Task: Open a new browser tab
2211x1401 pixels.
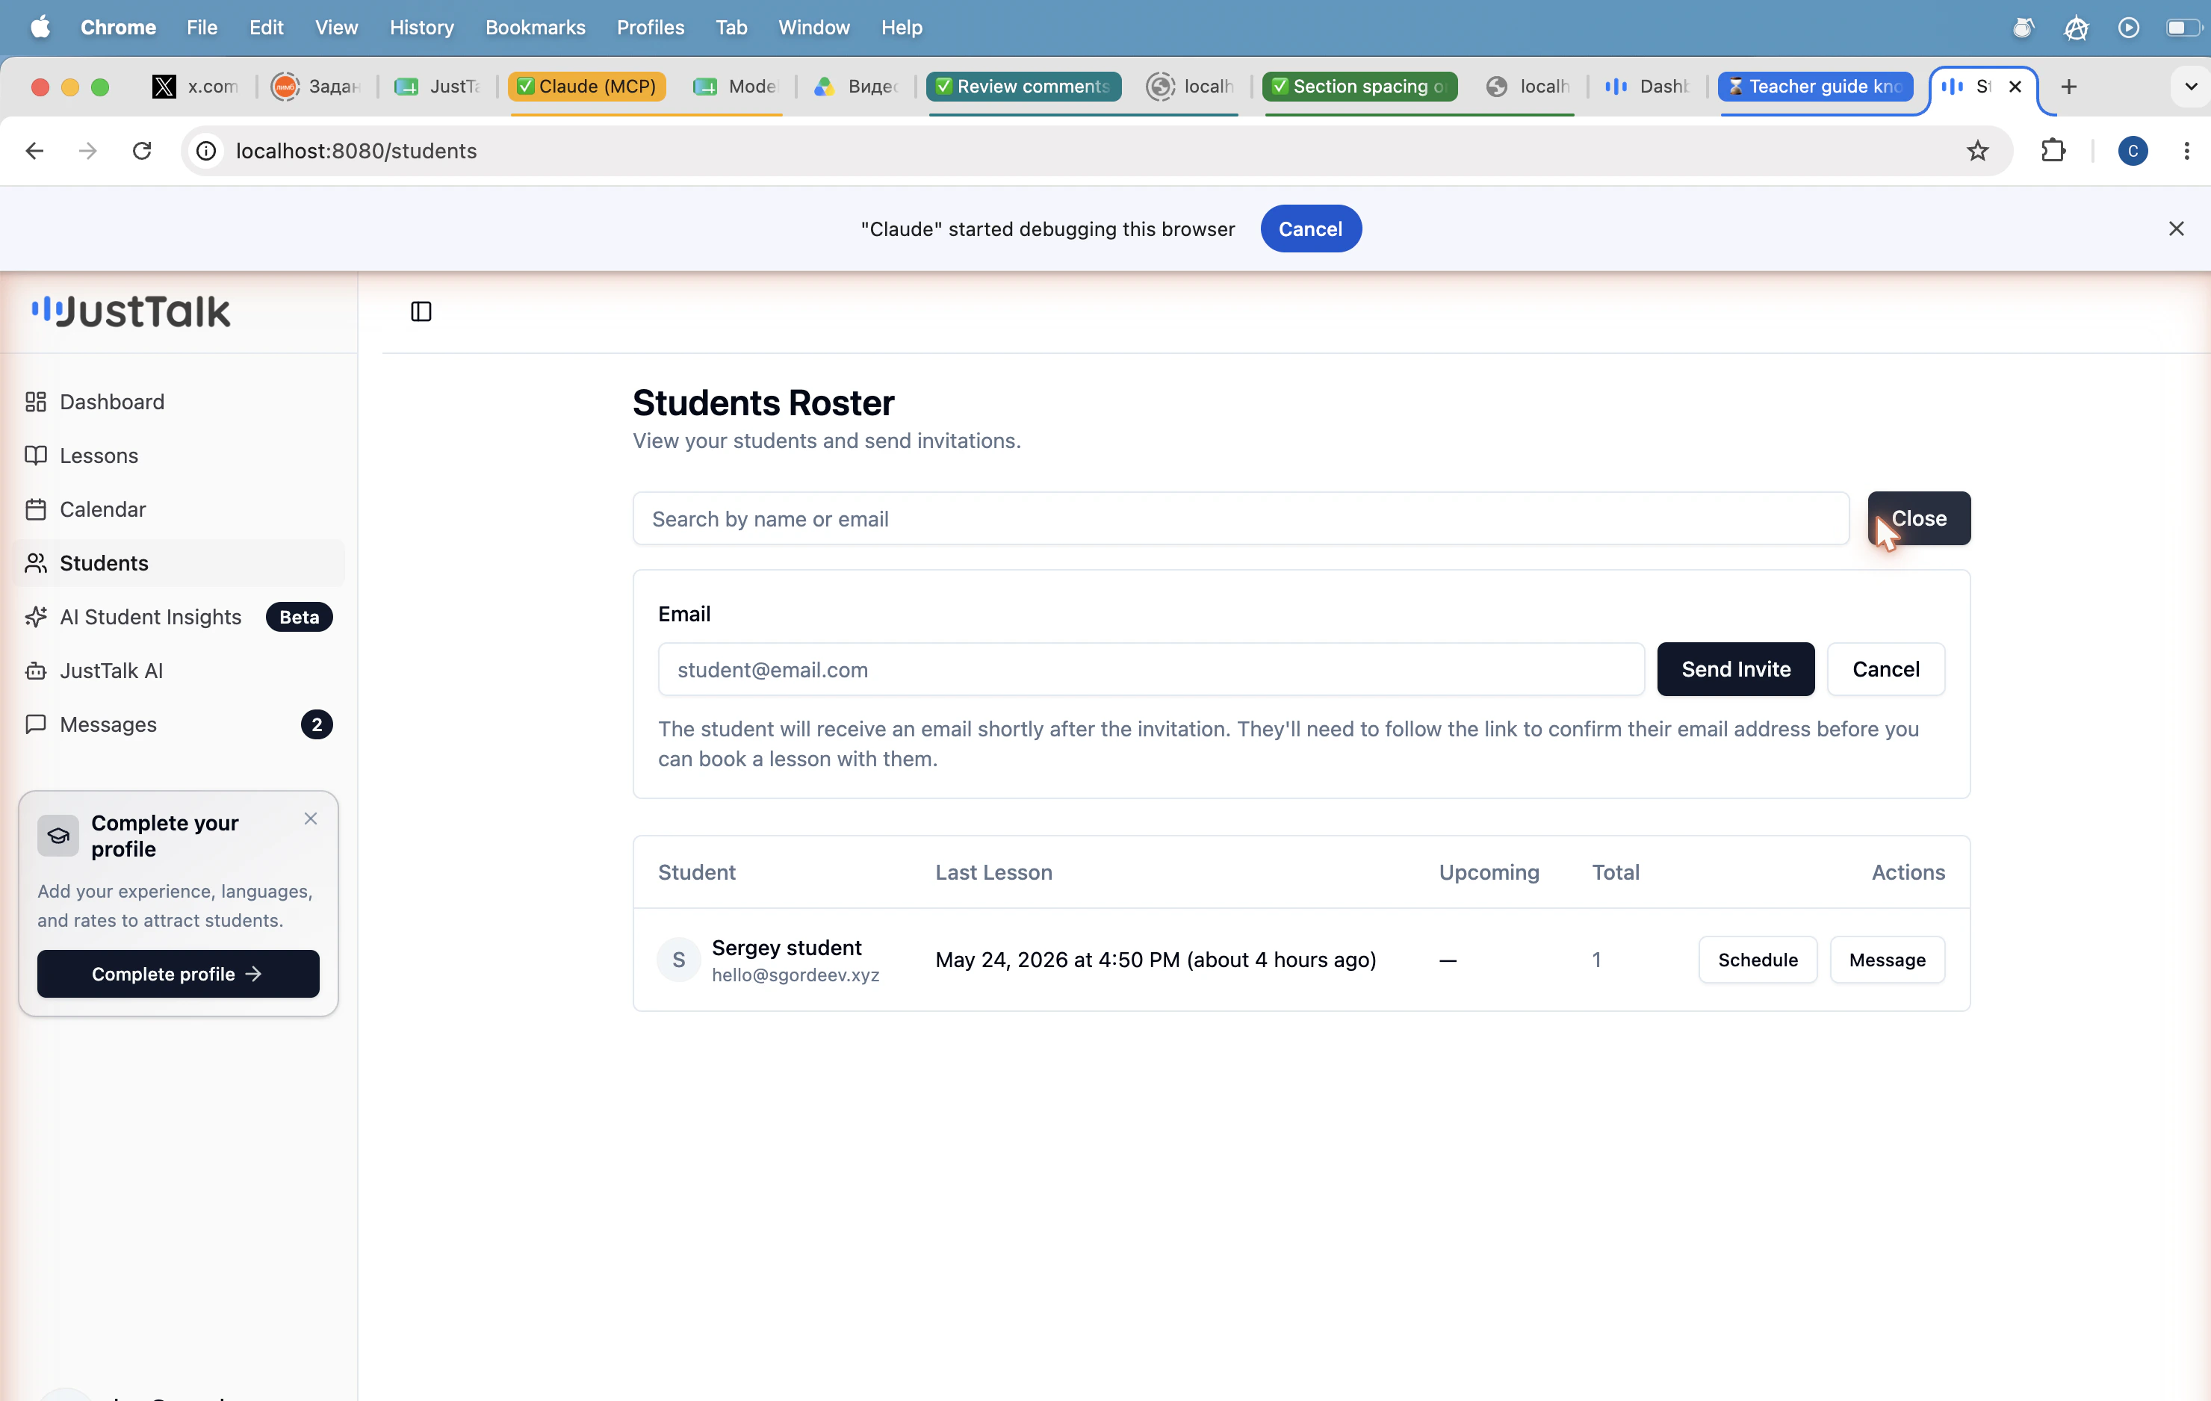Action: [2068, 87]
